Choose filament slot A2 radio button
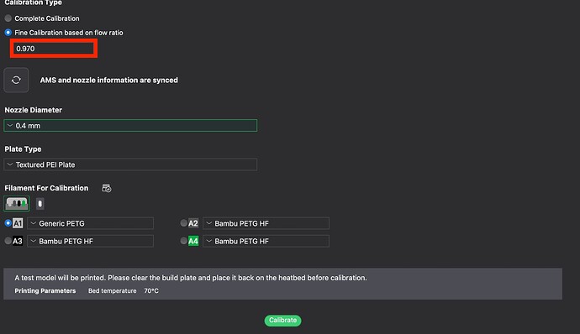The width and height of the screenshot is (580, 334). (183, 222)
